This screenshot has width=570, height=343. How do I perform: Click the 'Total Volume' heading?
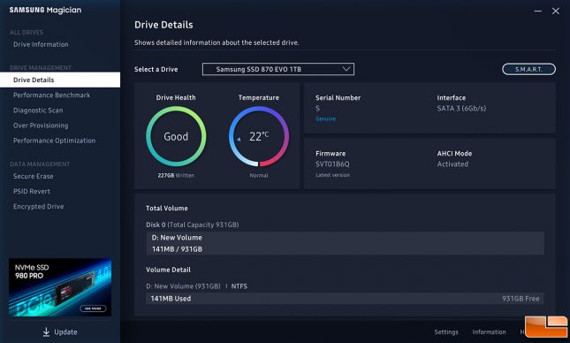click(x=167, y=209)
